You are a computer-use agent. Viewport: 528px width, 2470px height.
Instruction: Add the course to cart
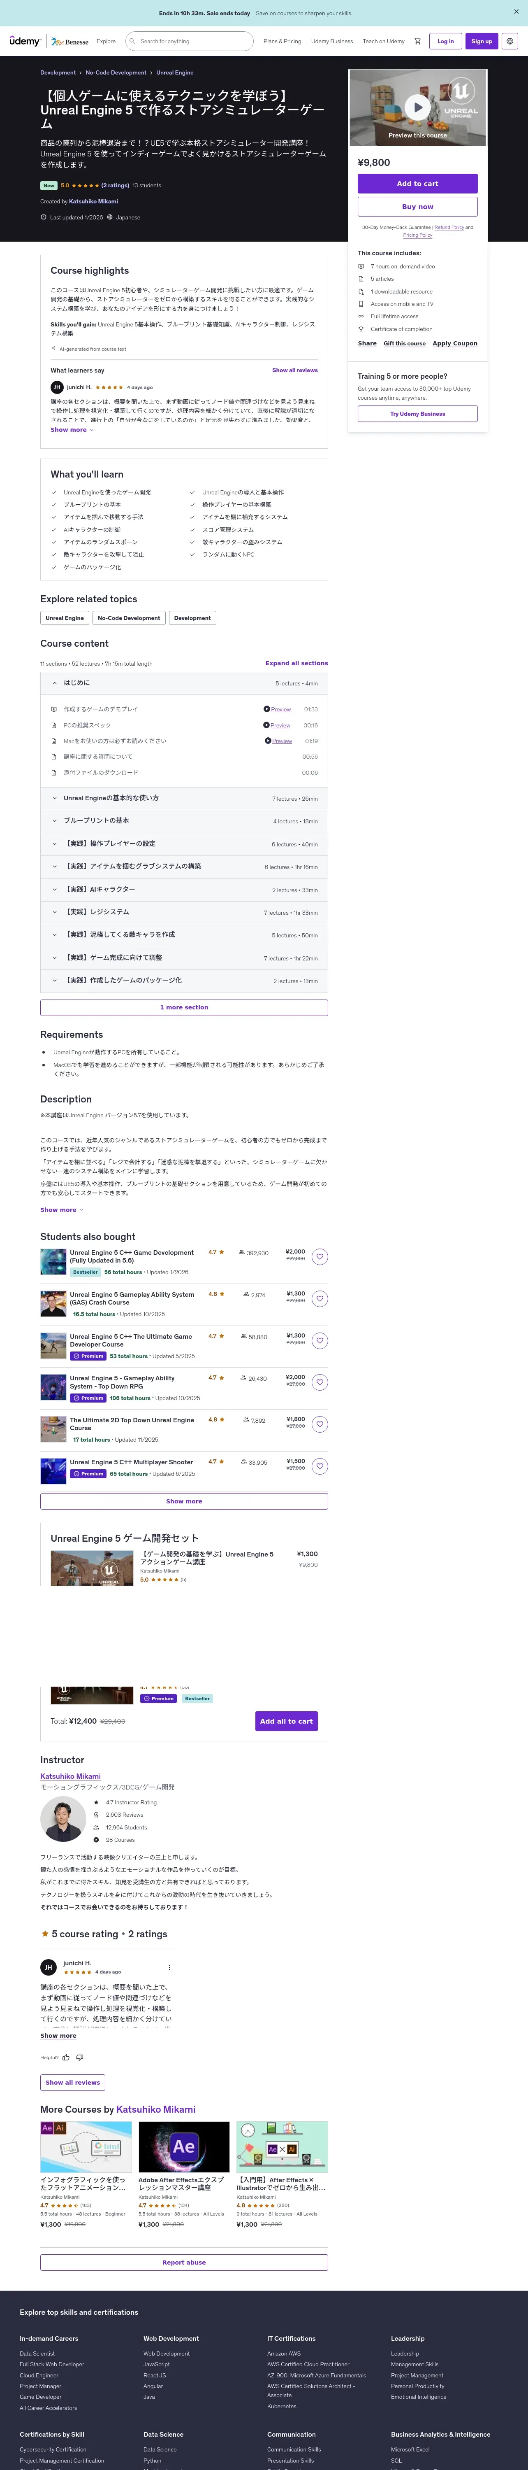pyautogui.click(x=418, y=183)
